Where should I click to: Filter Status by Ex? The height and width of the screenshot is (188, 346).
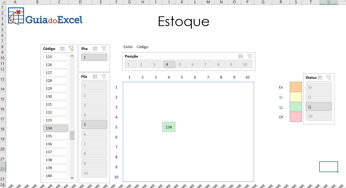pos(319,87)
